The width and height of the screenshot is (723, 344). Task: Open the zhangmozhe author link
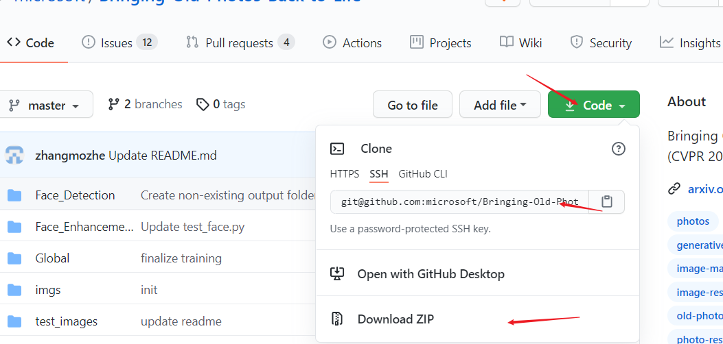pyautogui.click(x=70, y=156)
